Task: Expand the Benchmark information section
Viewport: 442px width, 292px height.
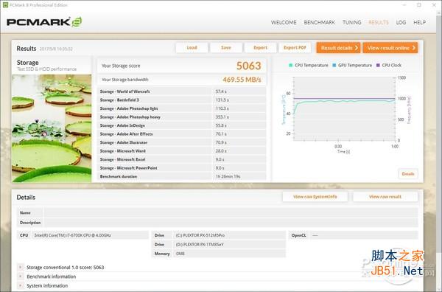Action: (20, 277)
